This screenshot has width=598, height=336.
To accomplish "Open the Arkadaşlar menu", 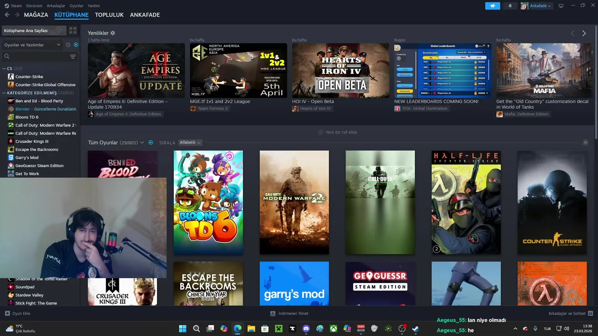I will pyautogui.click(x=56, y=6).
